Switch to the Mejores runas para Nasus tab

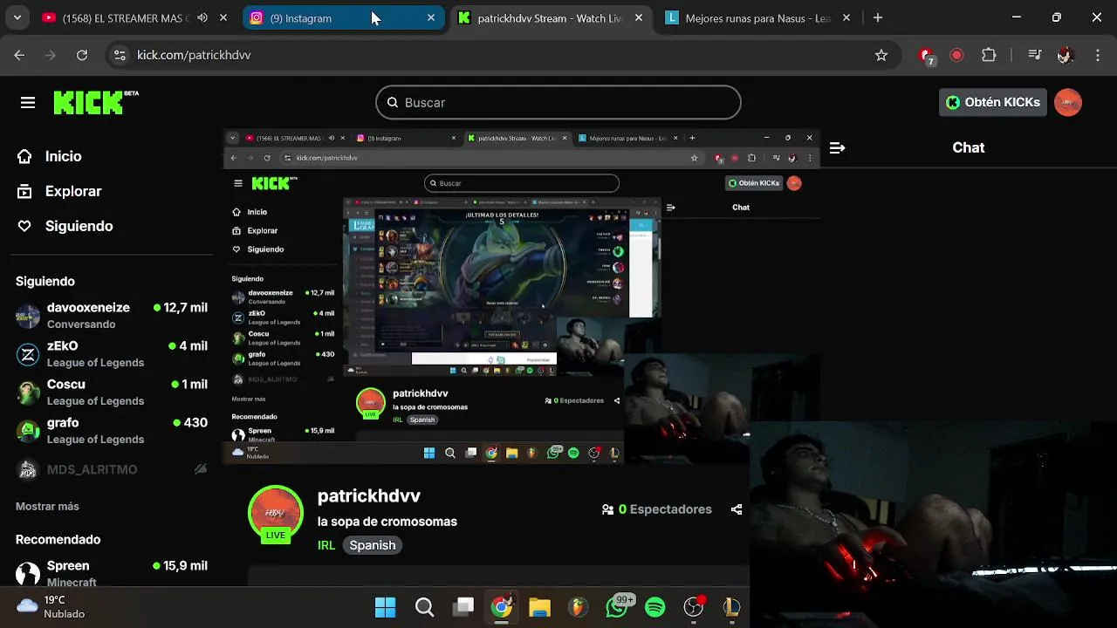pyautogui.click(x=756, y=17)
